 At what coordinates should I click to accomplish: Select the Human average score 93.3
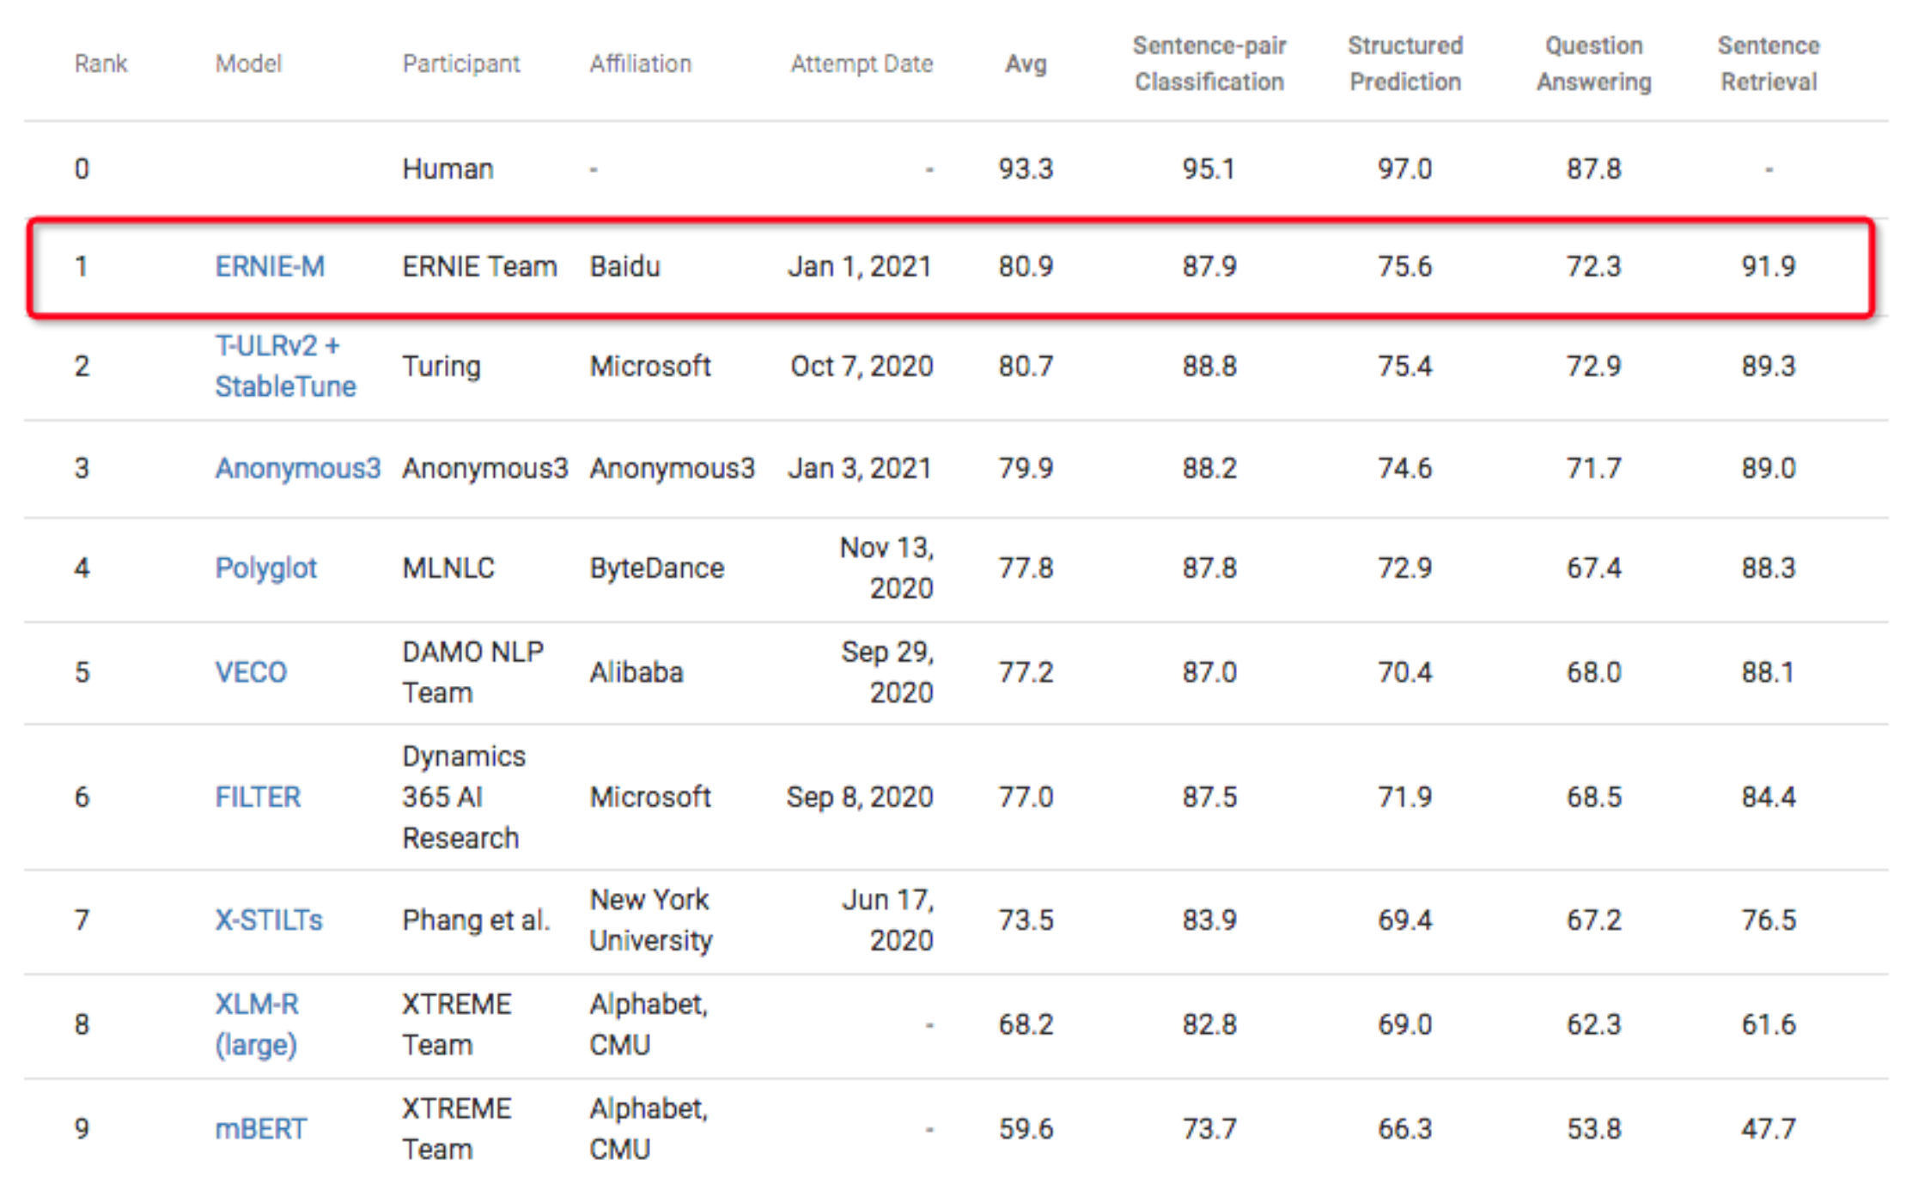(1026, 168)
